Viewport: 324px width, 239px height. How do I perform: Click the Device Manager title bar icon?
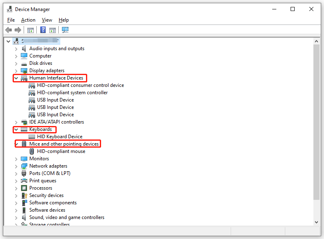pyautogui.click(x=9, y=9)
